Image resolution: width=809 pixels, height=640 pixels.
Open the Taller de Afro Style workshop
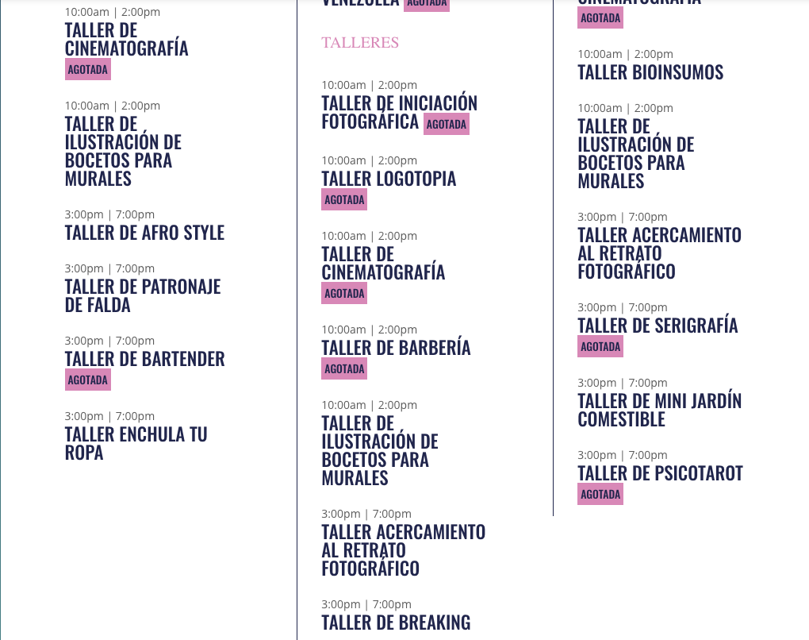[x=144, y=233]
